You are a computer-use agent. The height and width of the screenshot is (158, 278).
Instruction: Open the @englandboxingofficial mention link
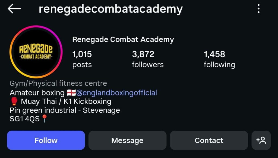coord(120,93)
